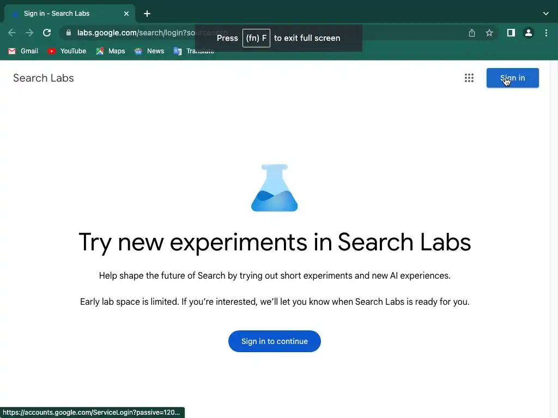Click the lock site info icon
The width and height of the screenshot is (558, 418).
[68, 33]
